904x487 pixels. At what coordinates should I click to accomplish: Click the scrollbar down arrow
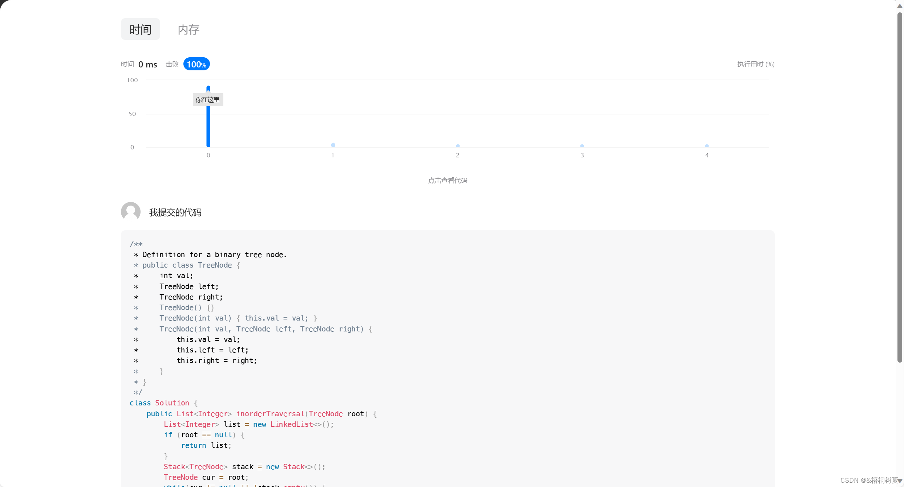point(900,480)
